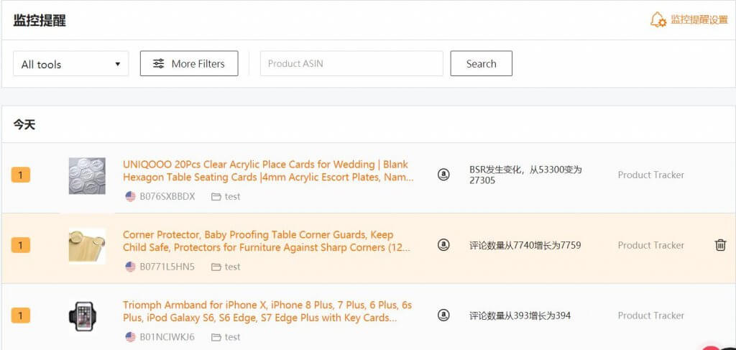
Task: Click the folder icon beside B0771L5HN5 test
Action: pos(216,267)
